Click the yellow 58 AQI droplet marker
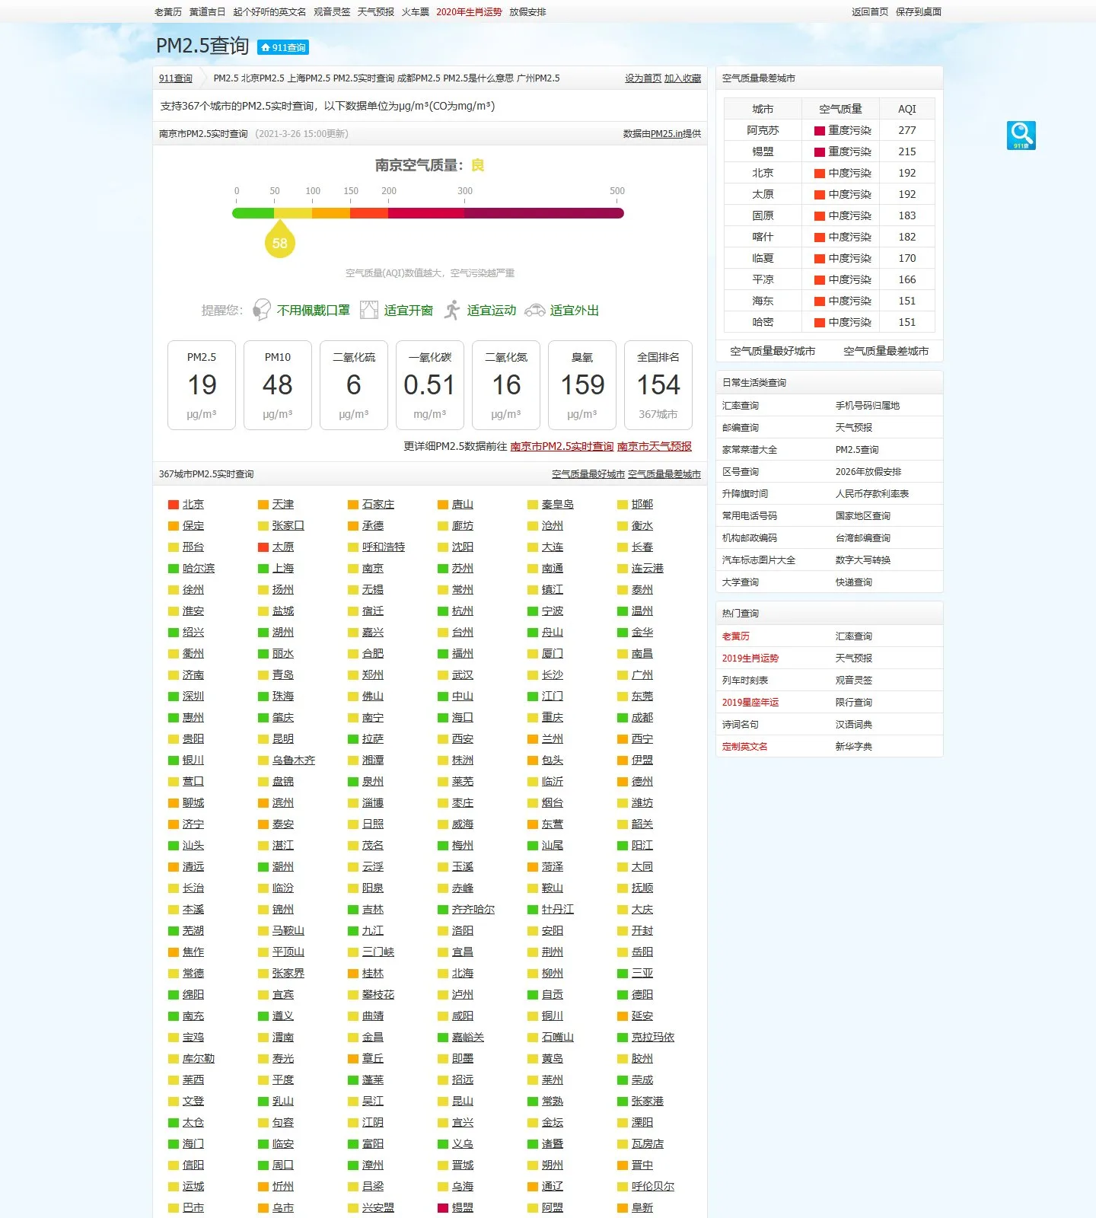Image resolution: width=1096 pixels, height=1218 pixels. (x=280, y=239)
